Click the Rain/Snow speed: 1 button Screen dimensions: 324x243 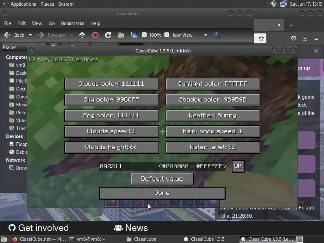(213, 131)
